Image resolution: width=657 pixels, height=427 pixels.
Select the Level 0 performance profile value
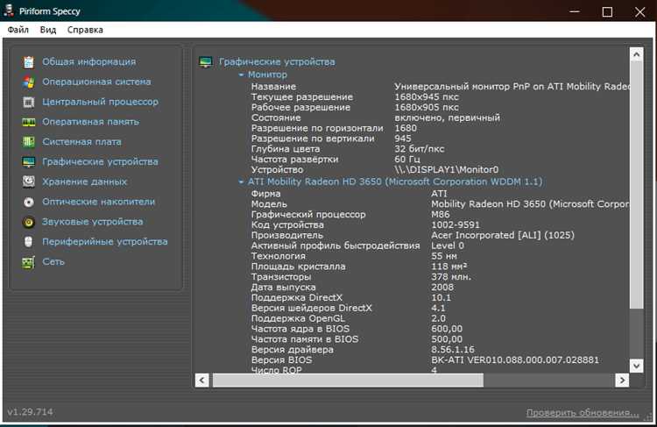[x=448, y=246]
